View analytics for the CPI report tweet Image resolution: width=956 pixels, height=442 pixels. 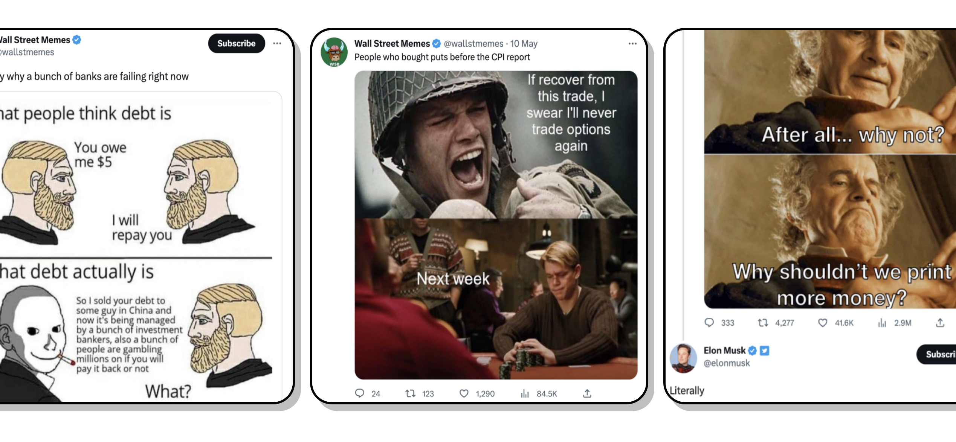525,393
